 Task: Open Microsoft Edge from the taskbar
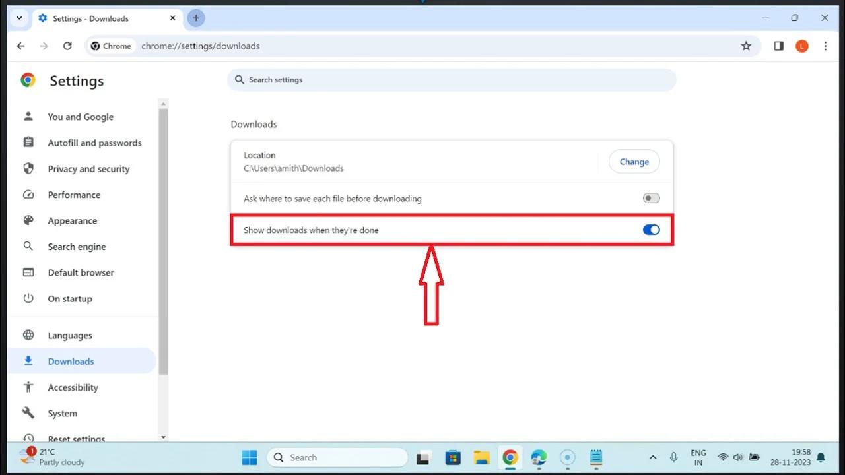(539, 457)
